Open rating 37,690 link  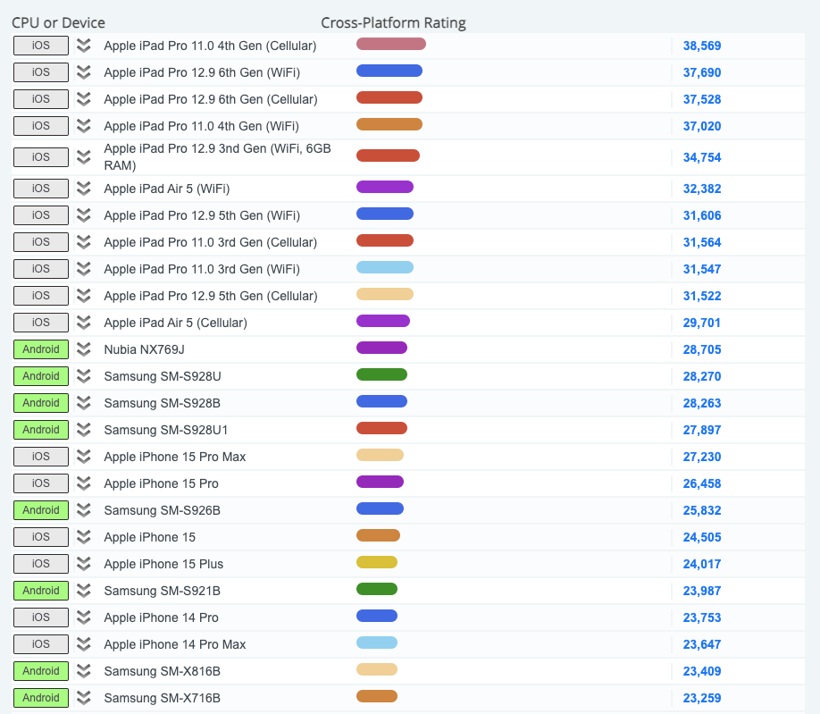(702, 72)
